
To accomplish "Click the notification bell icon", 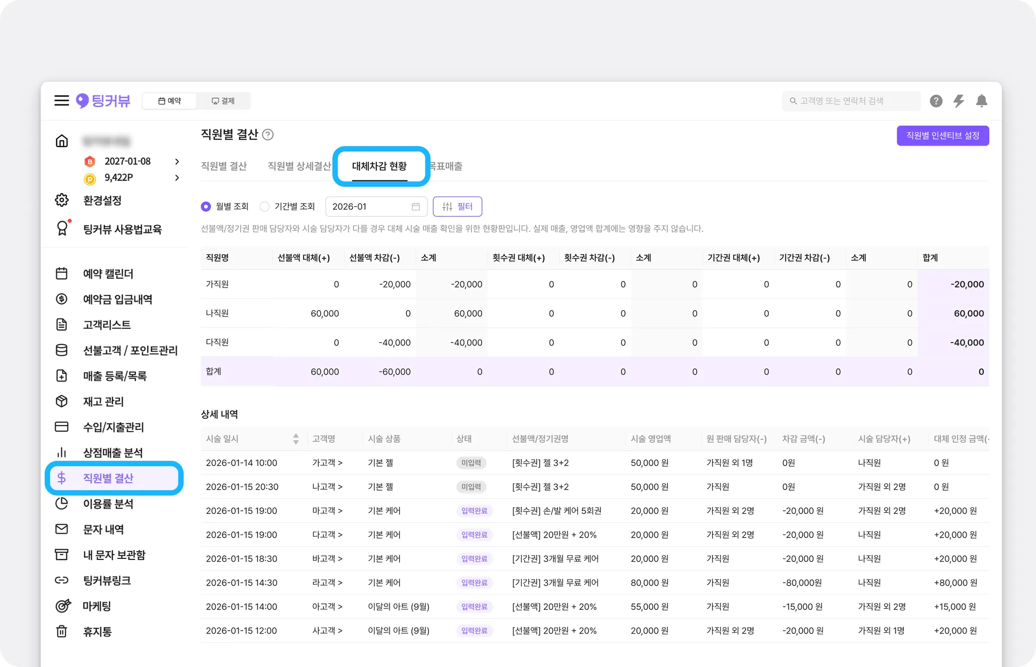I will click(981, 101).
